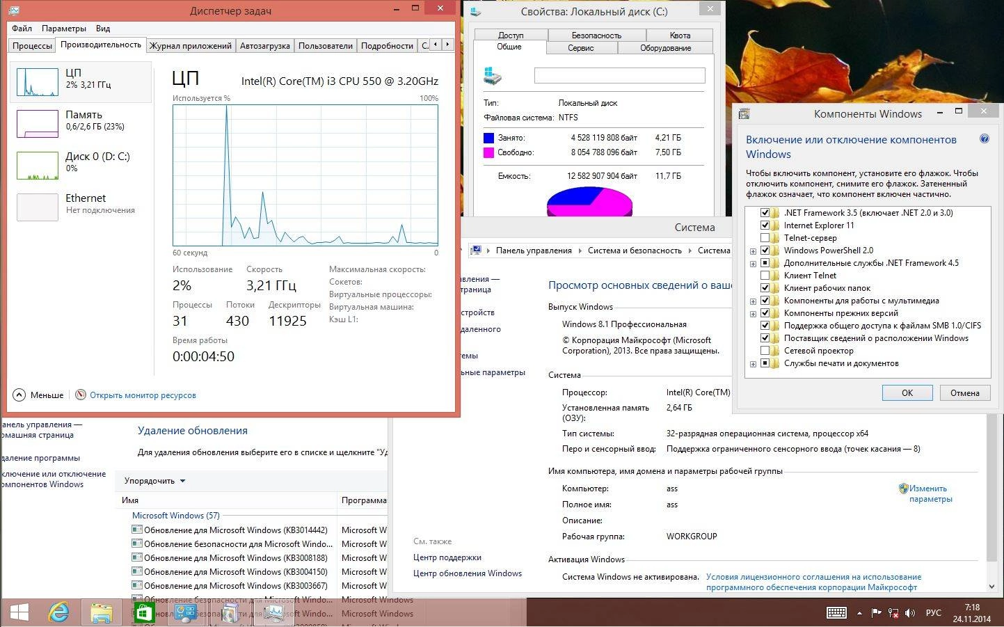Expand Windows PowerShell 2.0 tree node

[x=753, y=251]
